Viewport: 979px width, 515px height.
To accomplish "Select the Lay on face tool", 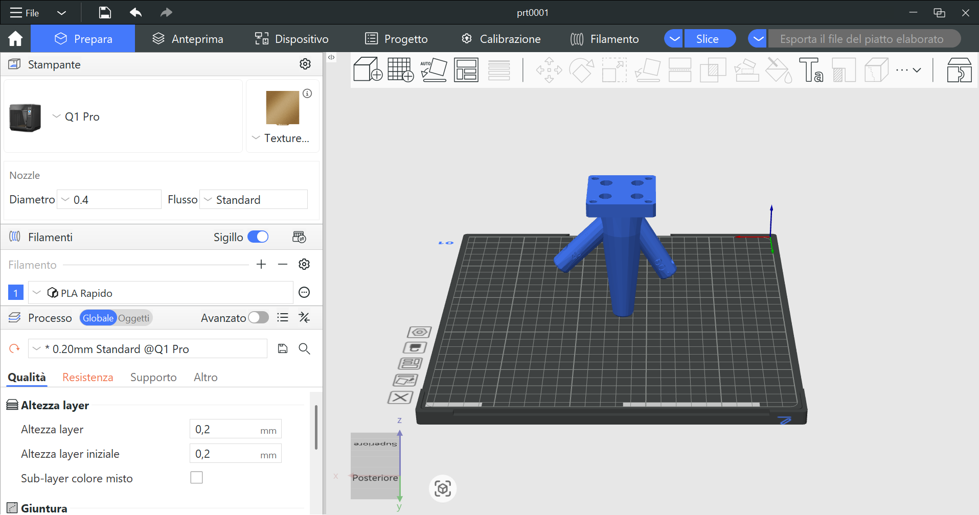I will 647,70.
